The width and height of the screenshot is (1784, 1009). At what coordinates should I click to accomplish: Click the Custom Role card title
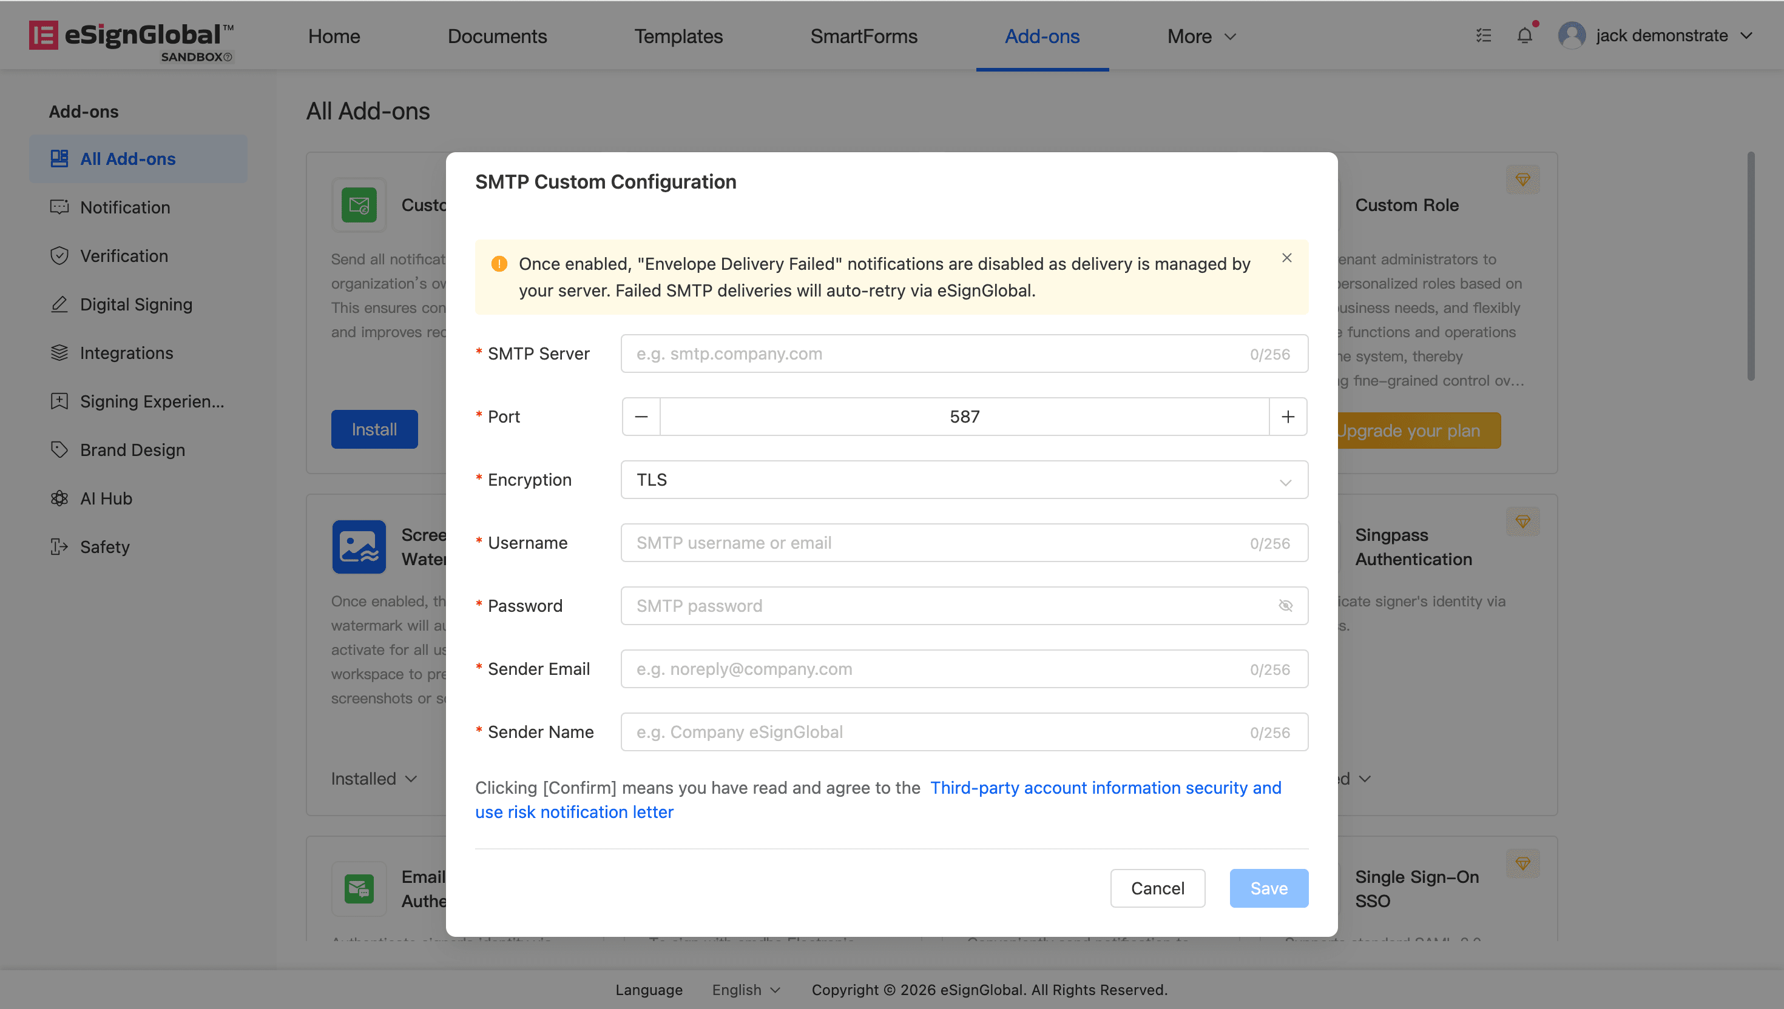pos(1407,205)
